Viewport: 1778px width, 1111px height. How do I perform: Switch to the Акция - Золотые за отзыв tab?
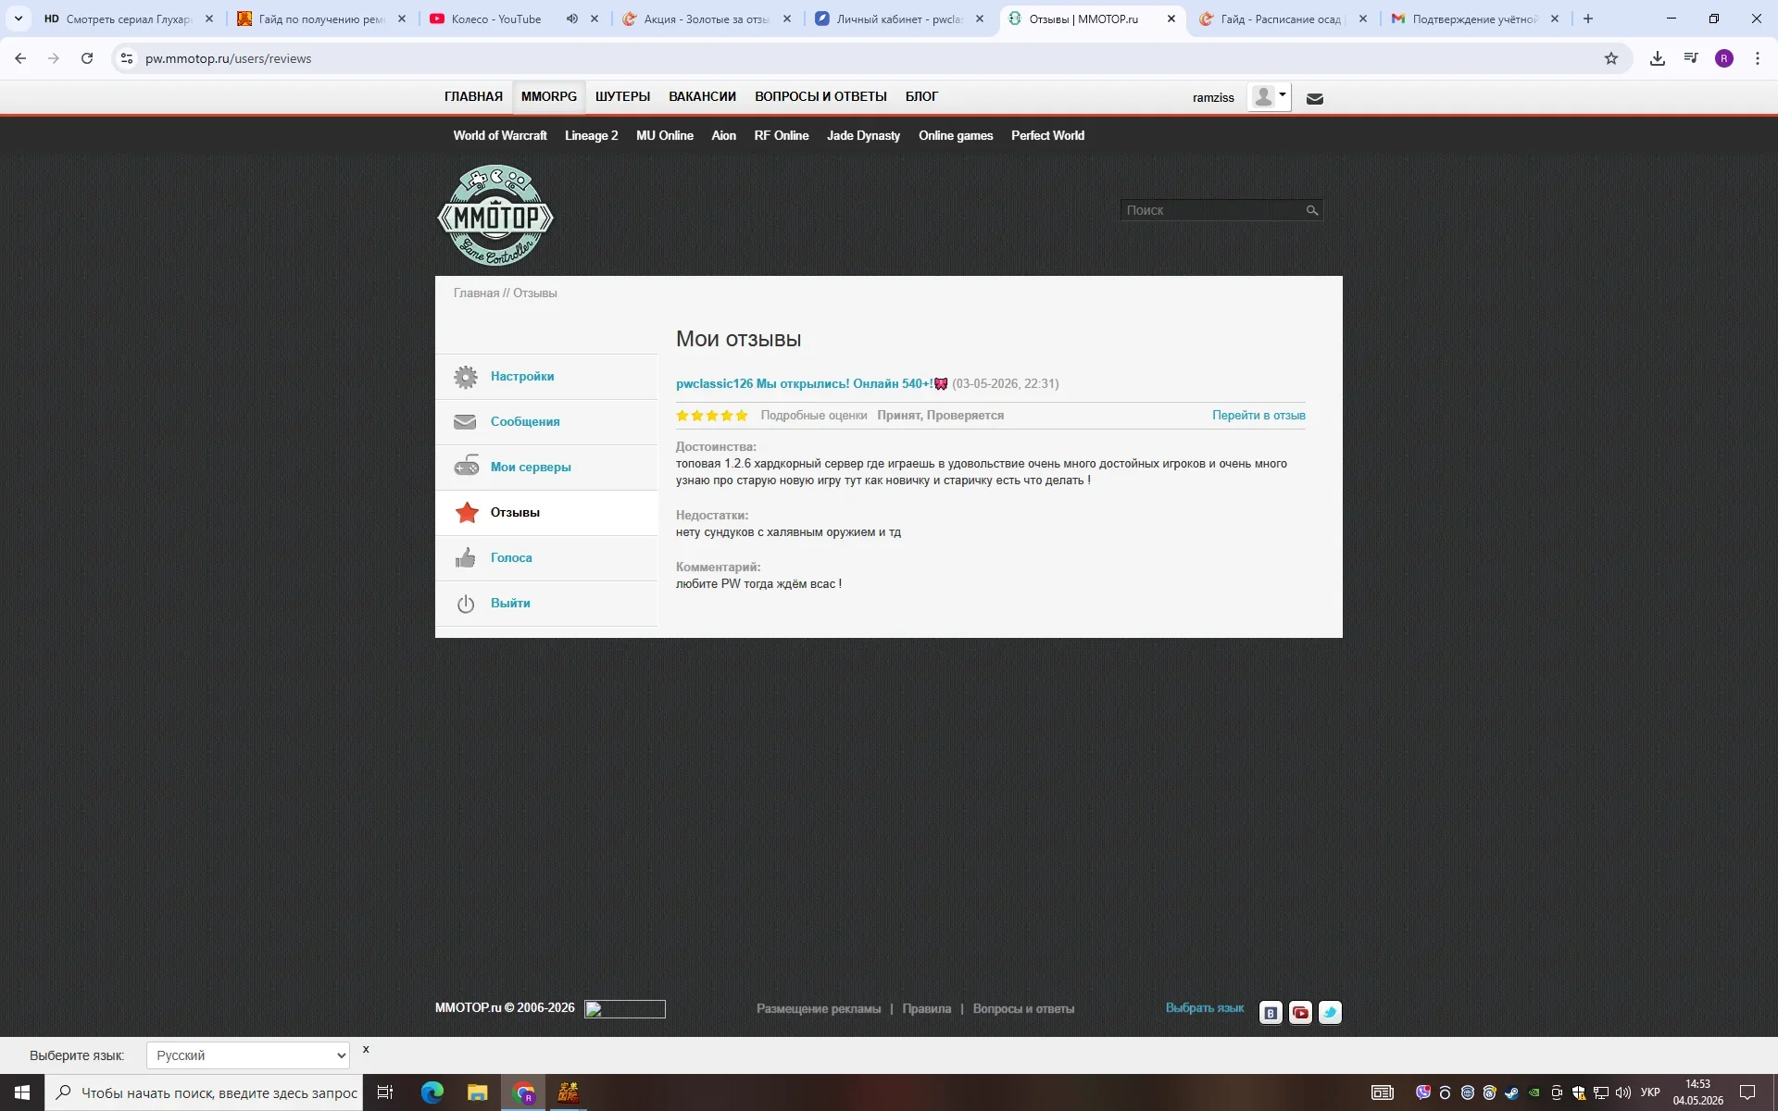point(706,19)
